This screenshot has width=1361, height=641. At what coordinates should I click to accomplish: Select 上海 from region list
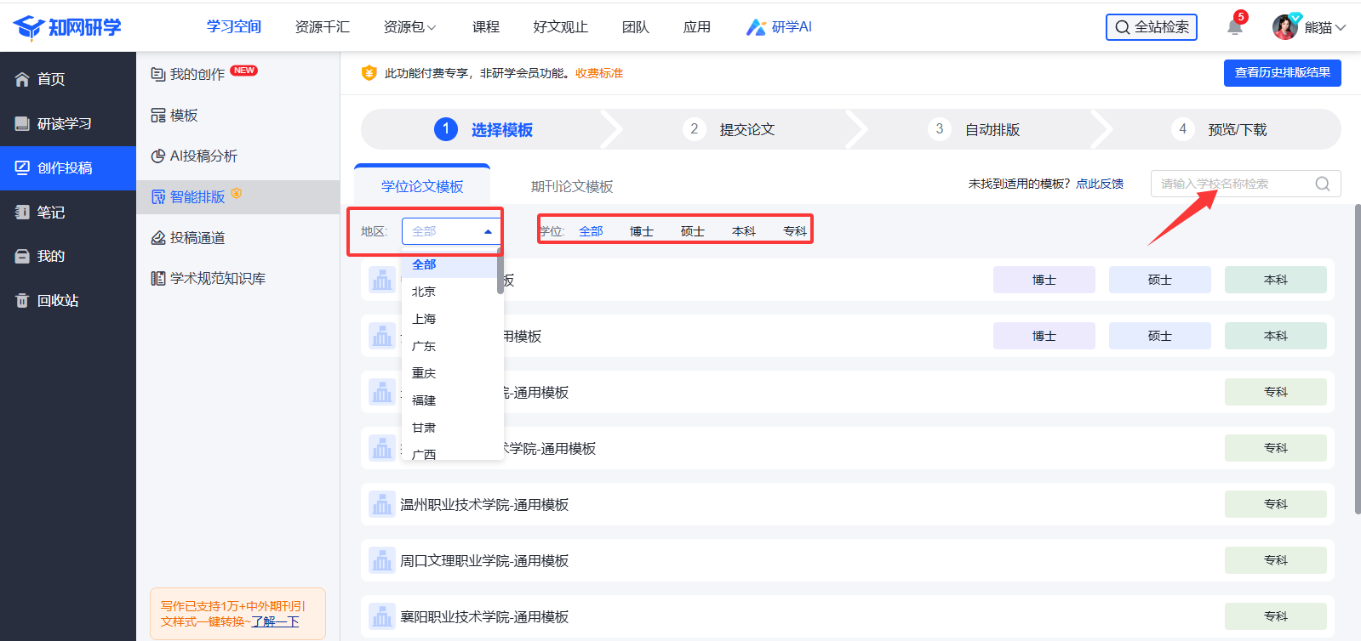(424, 319)
